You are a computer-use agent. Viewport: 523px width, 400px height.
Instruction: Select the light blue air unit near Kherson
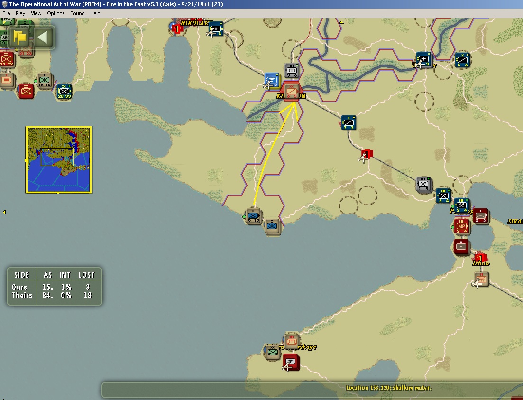[x=272, y=81]
